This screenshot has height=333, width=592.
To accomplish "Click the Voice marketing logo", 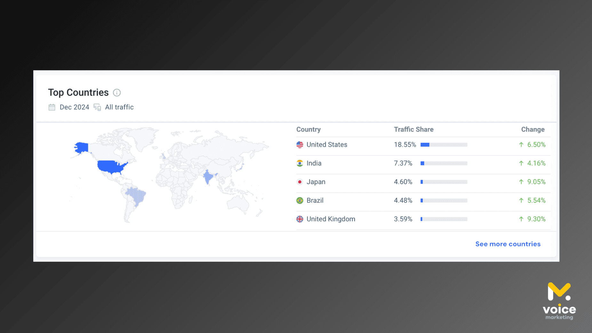I will tap(559, 301).
